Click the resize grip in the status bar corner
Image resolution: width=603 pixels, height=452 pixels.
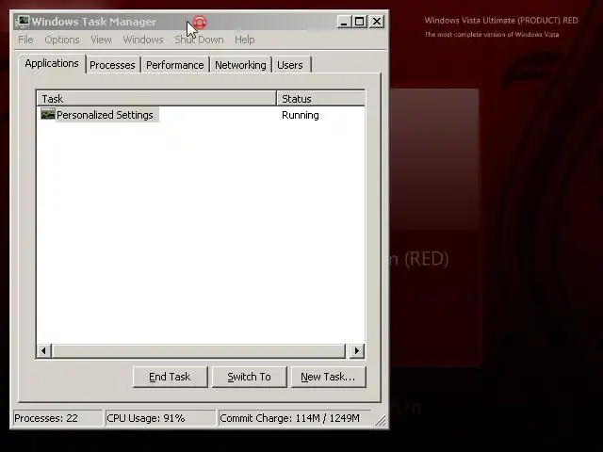pos(381,421)
